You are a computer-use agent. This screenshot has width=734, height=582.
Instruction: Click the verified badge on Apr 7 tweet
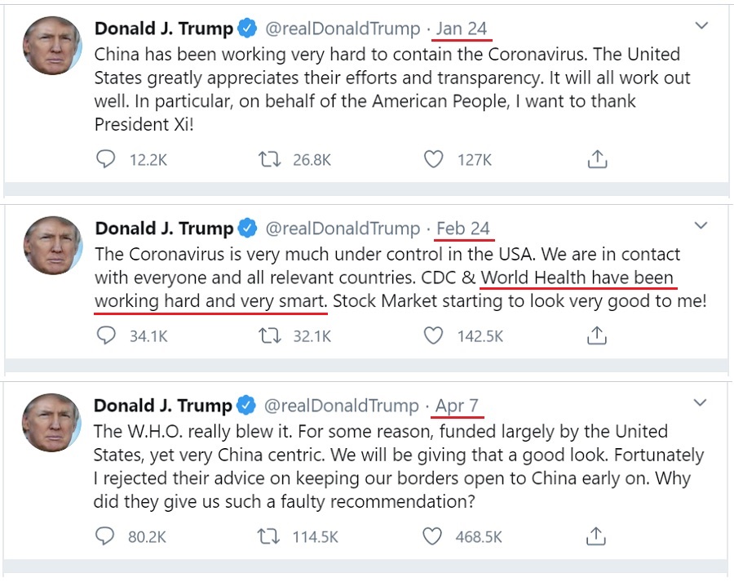tap(246, 406)
